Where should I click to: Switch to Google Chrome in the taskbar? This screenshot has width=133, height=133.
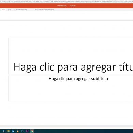[x=32, y=131]
